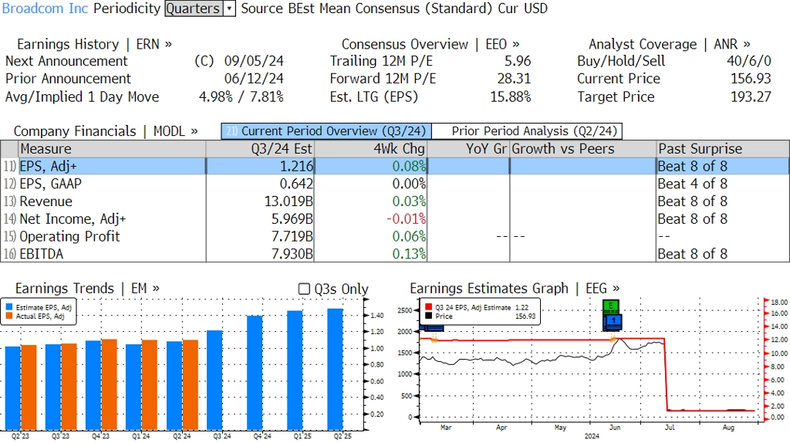790x443 pixels.
Task: Select the EPS, GAAP row
Action: [x=395, y=184]
